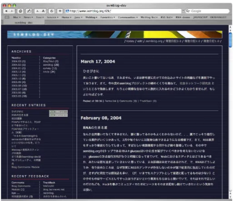
Task: Open the survey (12) category
Action: (50, 69)
